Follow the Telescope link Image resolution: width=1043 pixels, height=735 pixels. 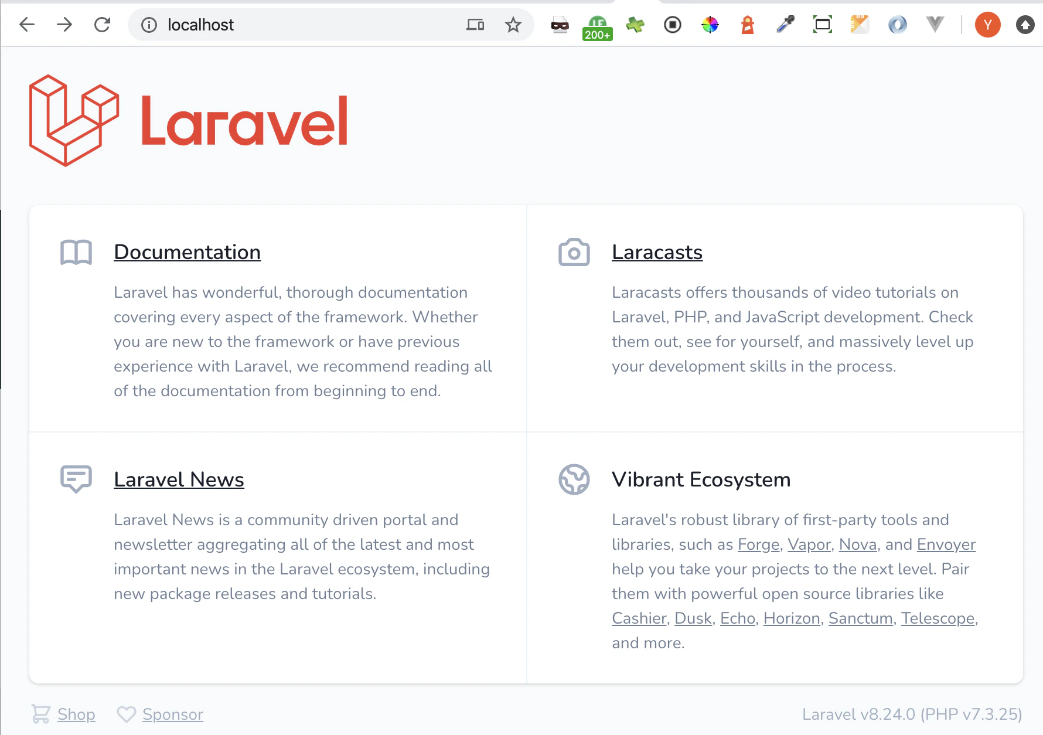[938, 618]
